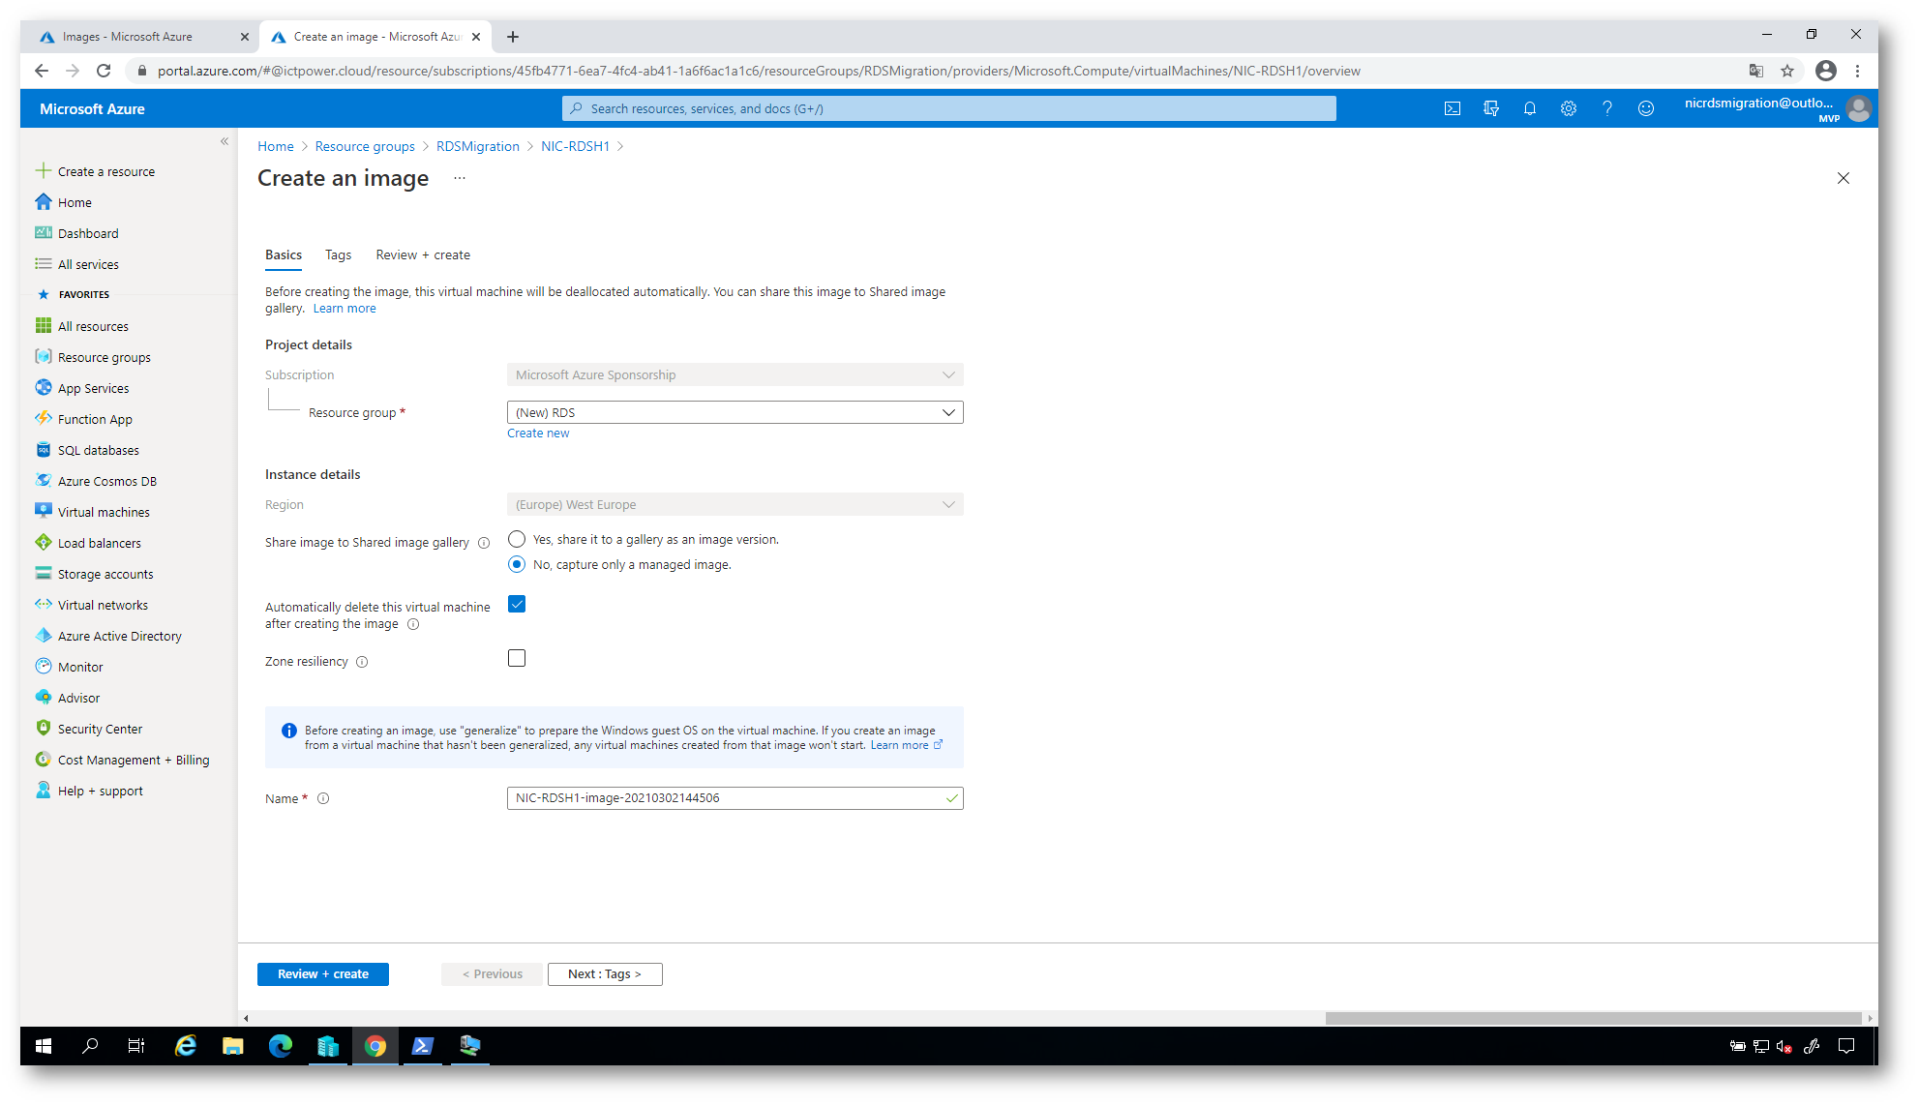Click info icon next to Share image to gallery
1919x1106 pixels.
pos(484,543)
